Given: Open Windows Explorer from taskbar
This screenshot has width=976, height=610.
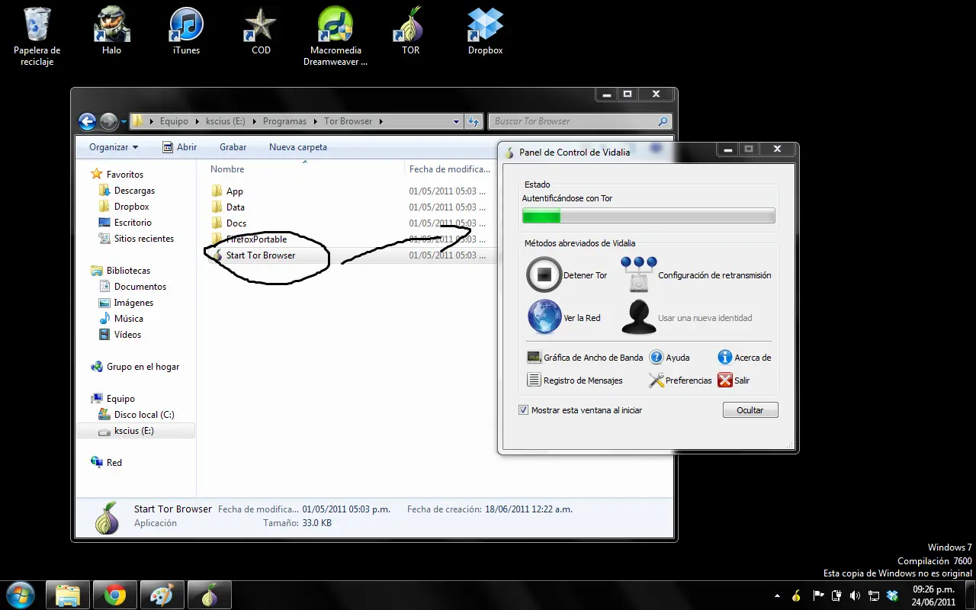Looking at the screenshot, I should (68, 595).
